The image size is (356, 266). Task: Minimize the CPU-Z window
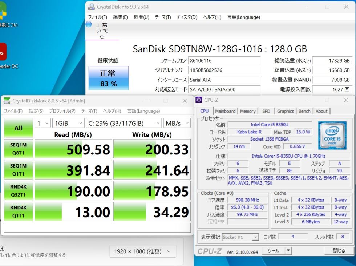[308, 100]
